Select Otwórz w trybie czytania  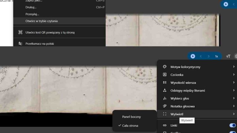42,21
